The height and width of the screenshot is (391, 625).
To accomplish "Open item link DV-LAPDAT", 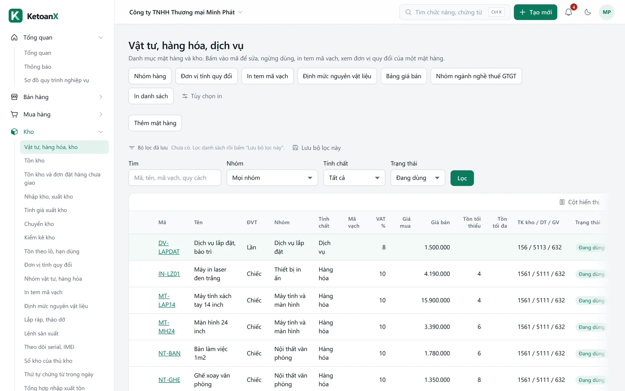I will (x=169, y=247).
